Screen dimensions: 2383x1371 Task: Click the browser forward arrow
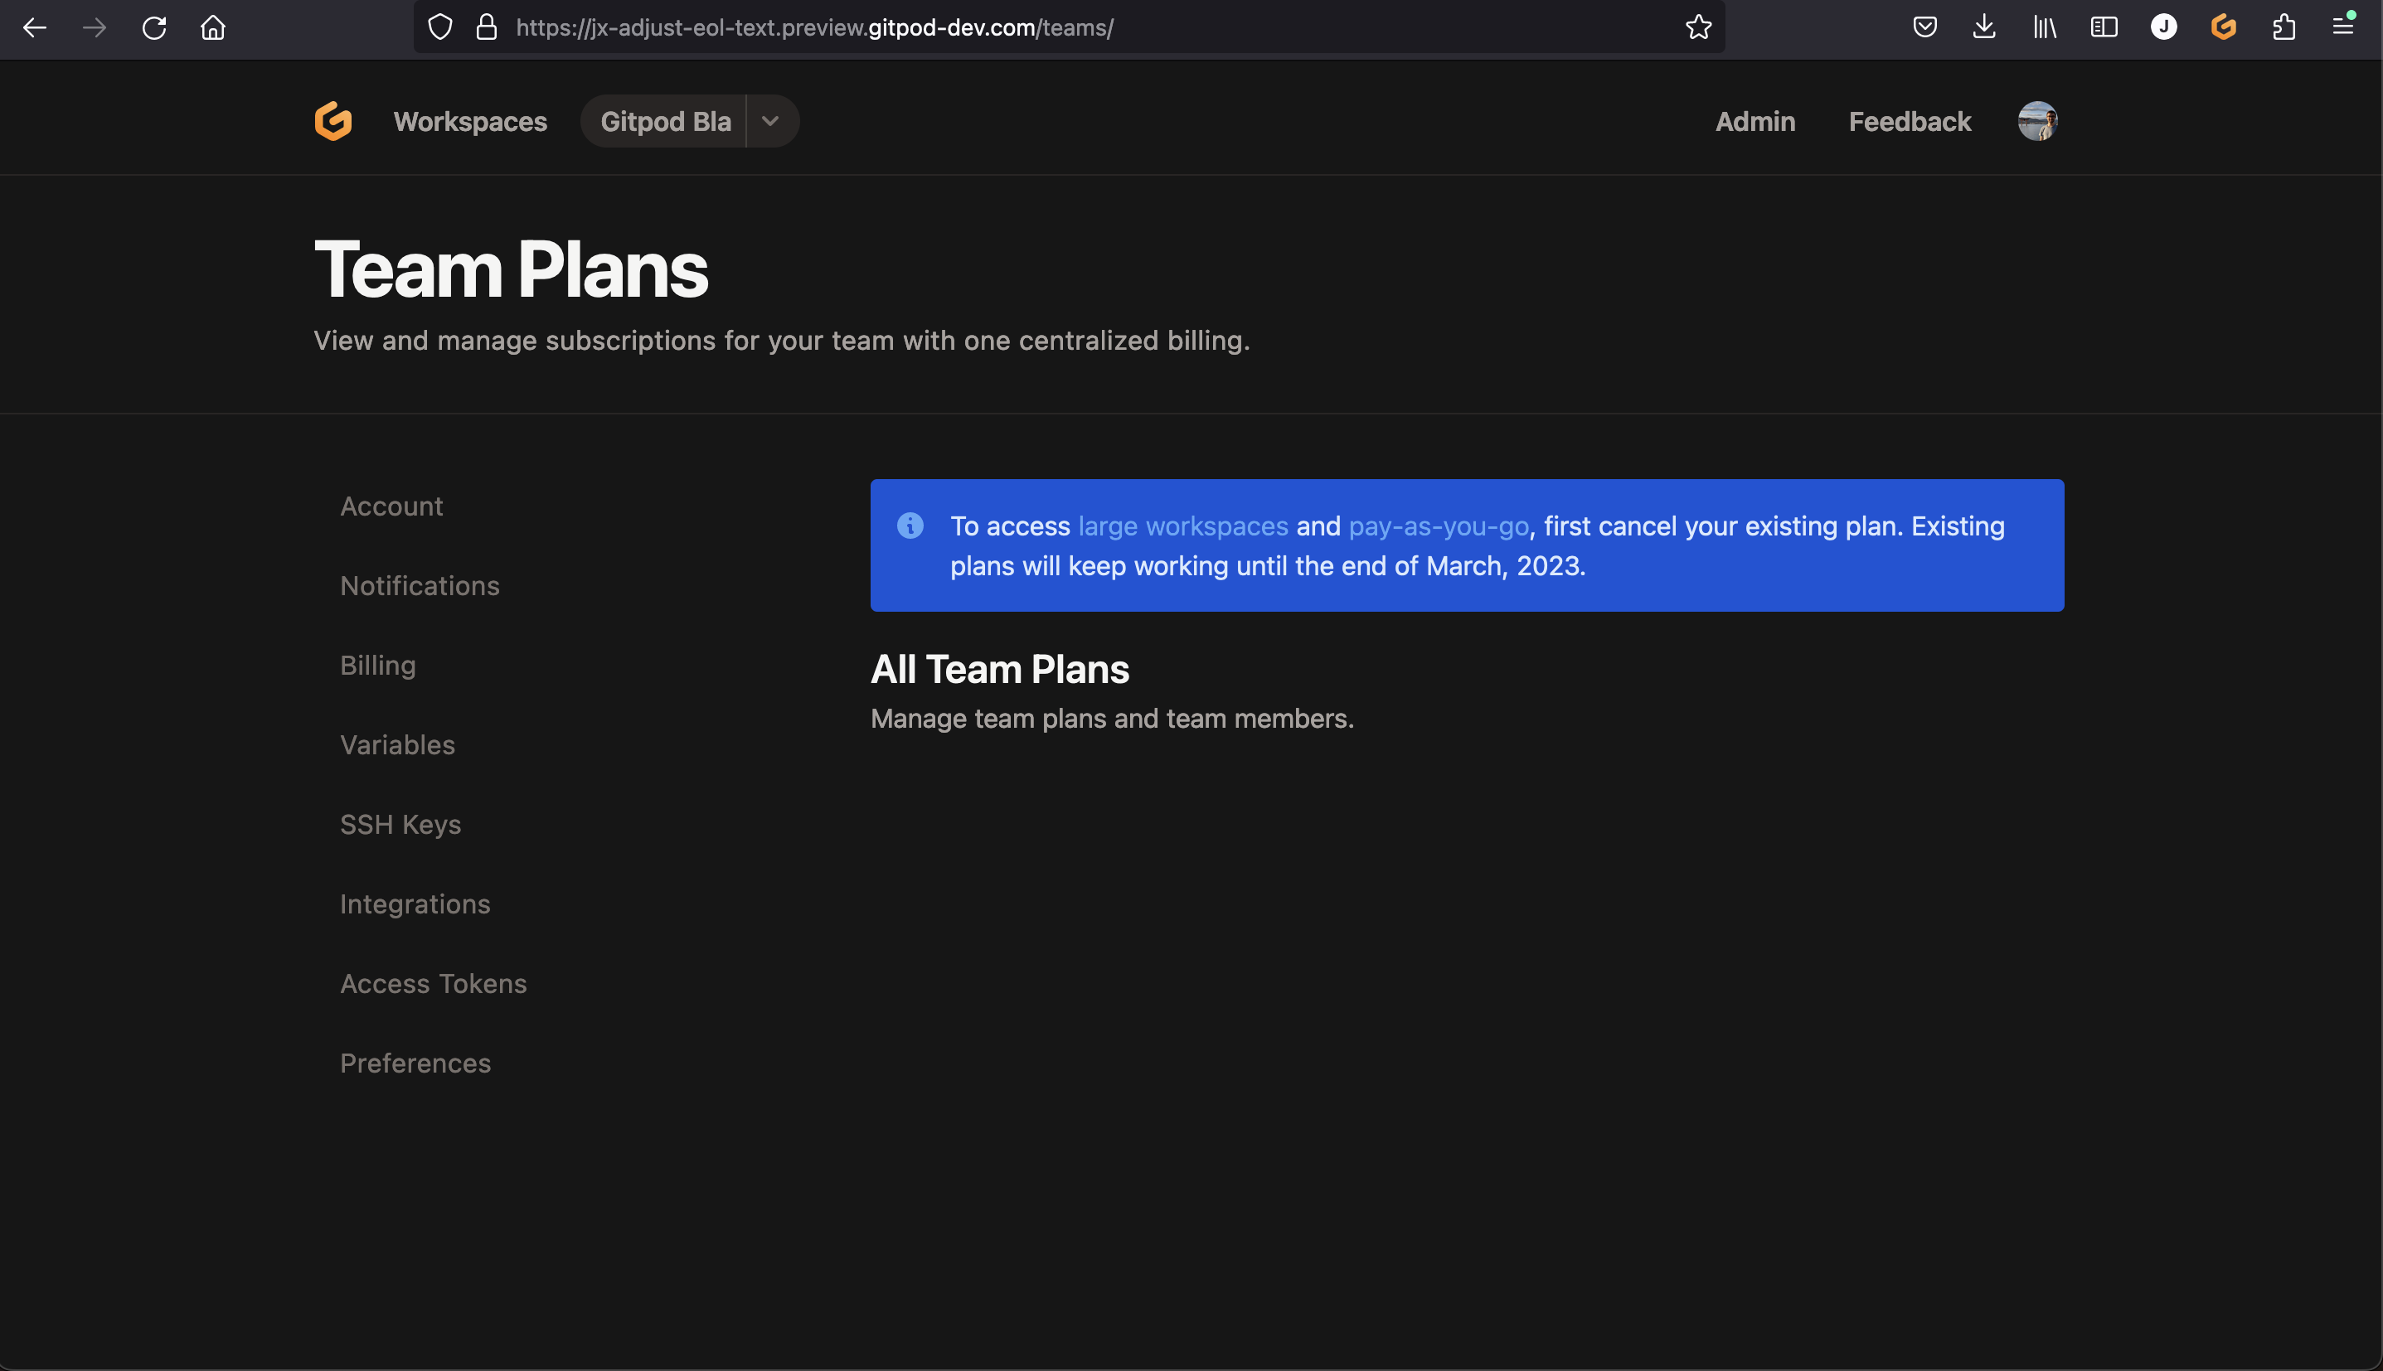(95, 28)
